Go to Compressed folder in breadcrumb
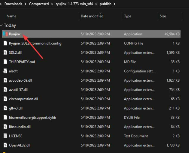 coord(39,4)
